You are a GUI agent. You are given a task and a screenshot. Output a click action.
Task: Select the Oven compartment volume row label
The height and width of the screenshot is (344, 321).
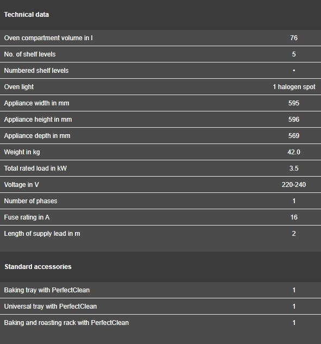tap(48, 37)
